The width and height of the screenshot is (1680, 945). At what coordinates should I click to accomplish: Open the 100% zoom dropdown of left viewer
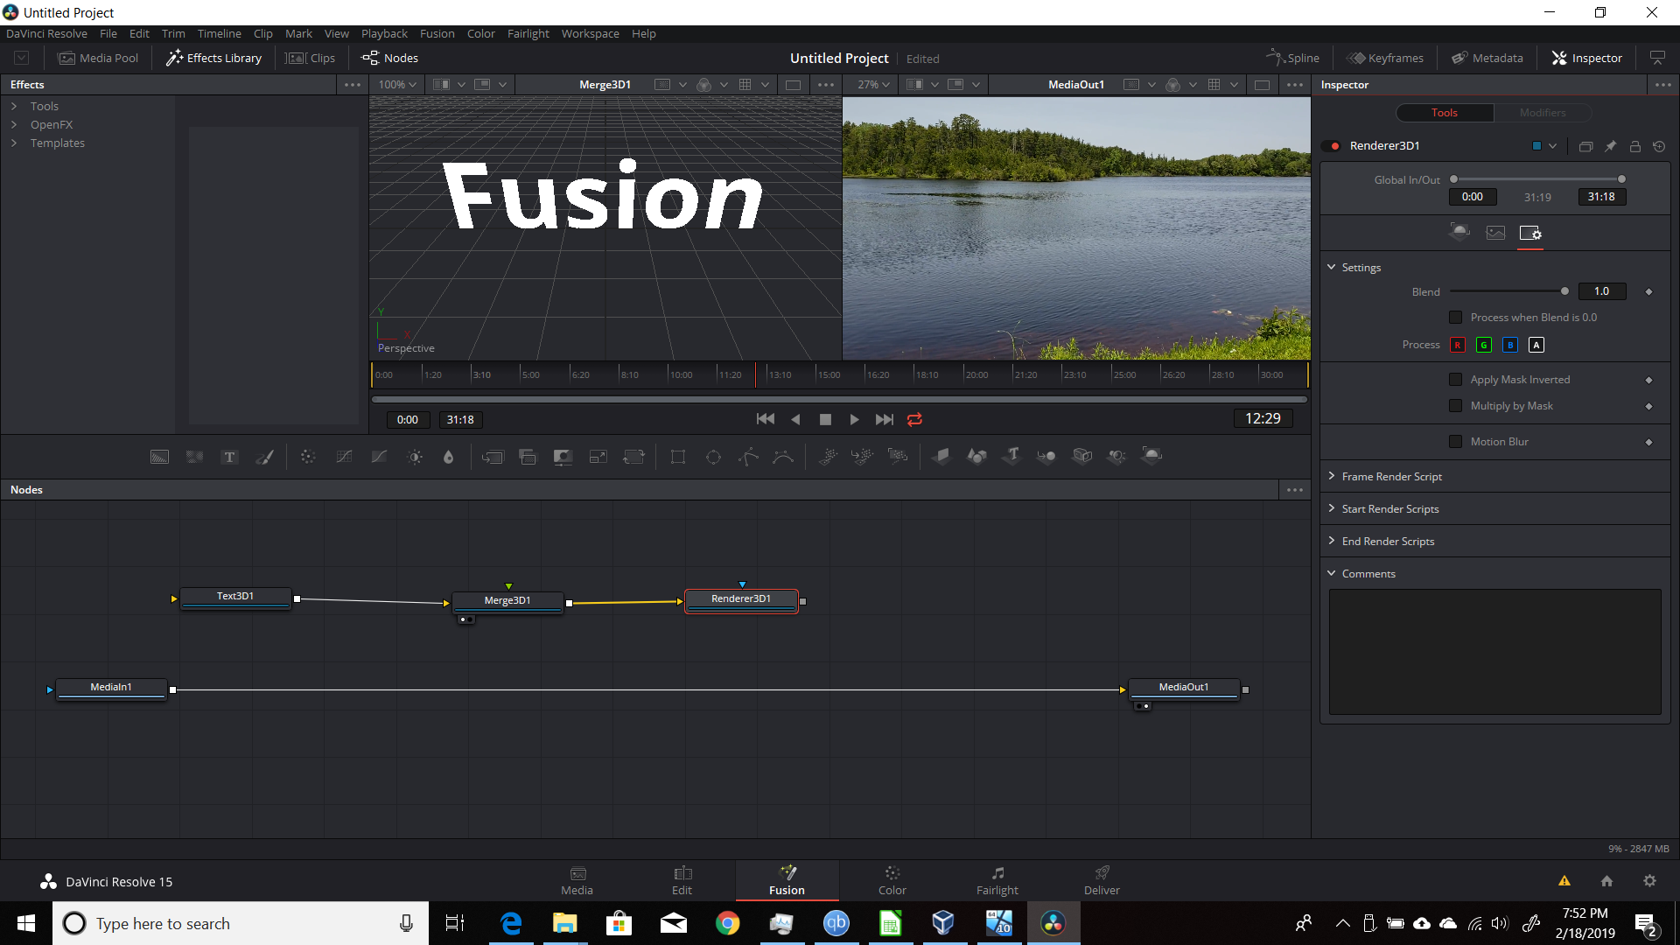tap(397, 85)
